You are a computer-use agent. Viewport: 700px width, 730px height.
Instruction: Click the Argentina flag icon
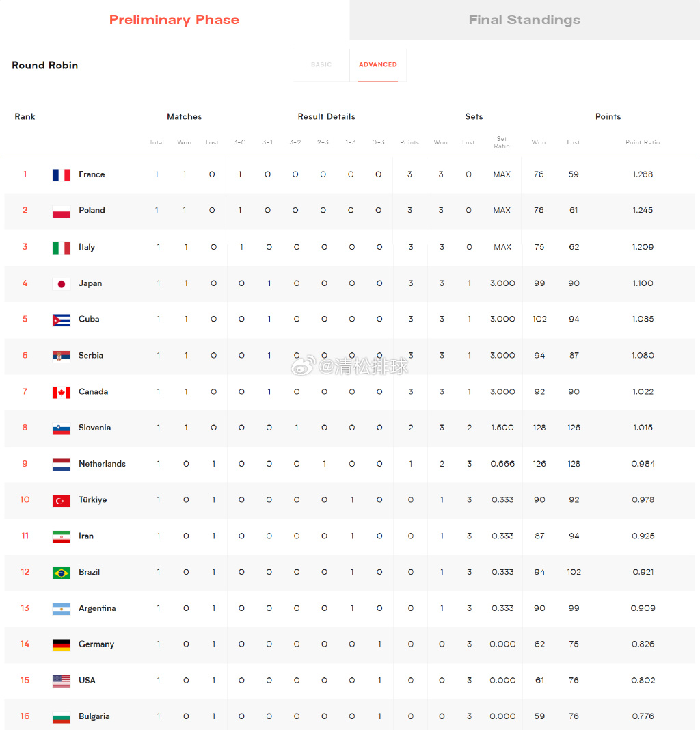[62, 609]
